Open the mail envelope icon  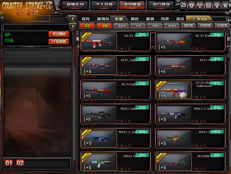pyautogui.click(x=208, y=6)
